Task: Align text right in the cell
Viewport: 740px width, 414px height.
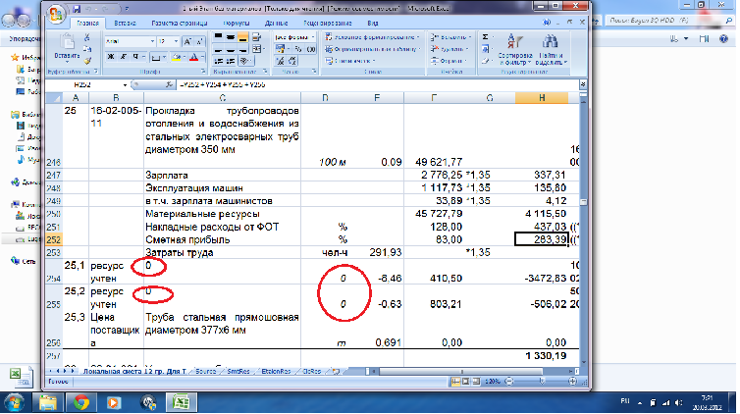Action: click(242, 49)
